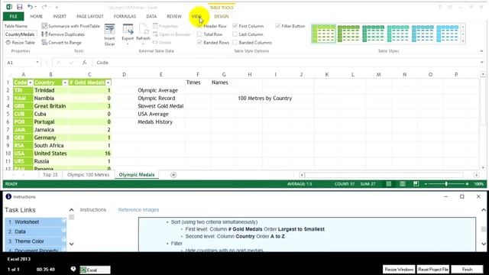Image resolution: width=489 pixels, height=275 pixels.
Task: Enable the Total Row checkbox
Action: tap(199, 34)
